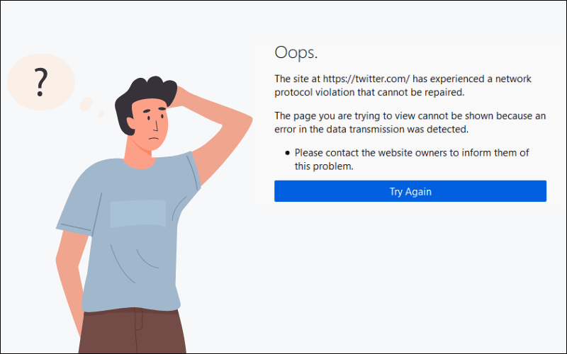Click the words 'this problem.' in bullet

tap(324, 166)
